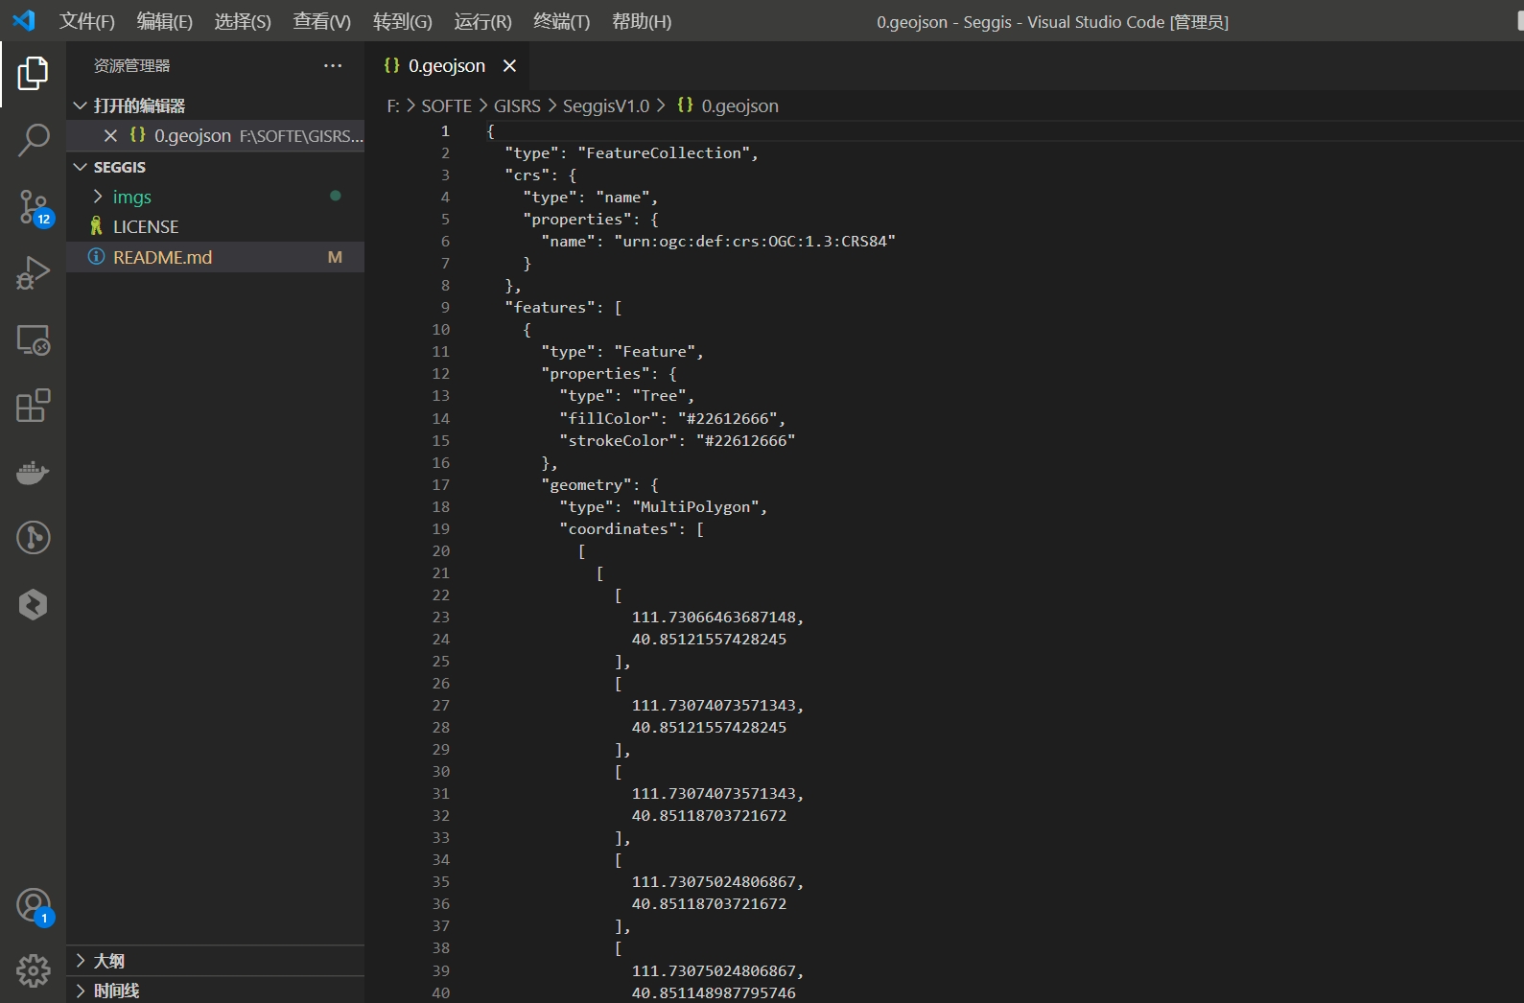The width and height of the screenshot is (1524, 1003).
Task: Open the 终端(T) menu
Action: tap(561, 21)
